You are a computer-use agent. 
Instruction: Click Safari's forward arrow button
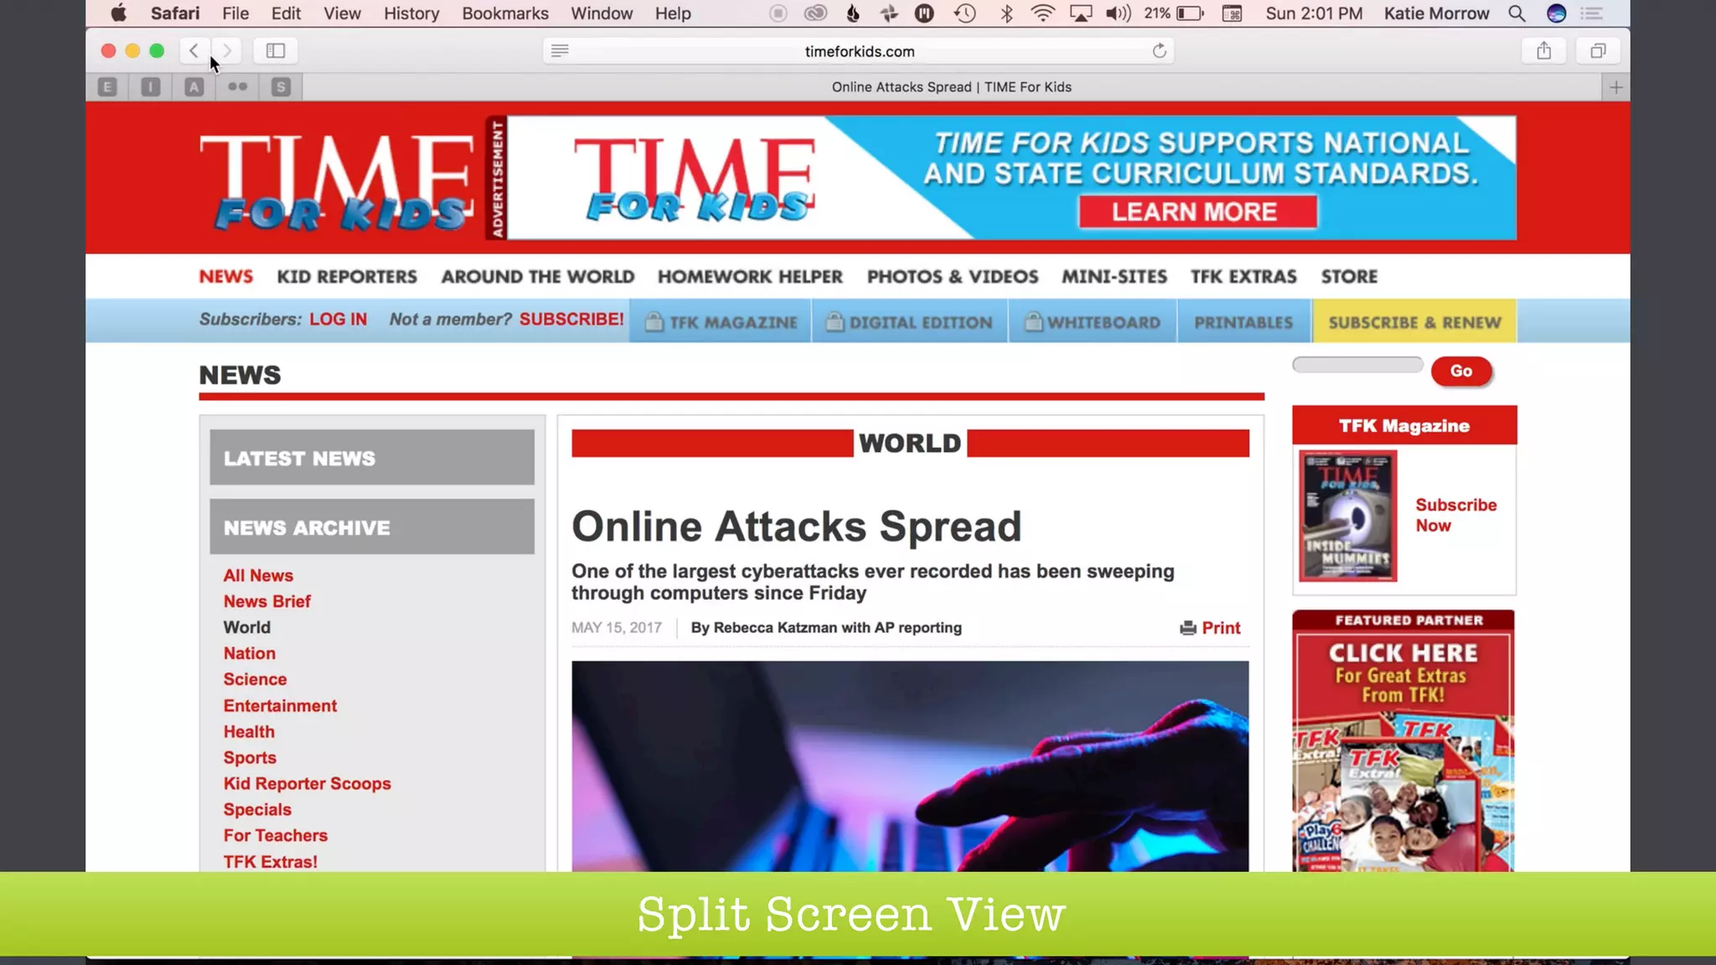226,50
